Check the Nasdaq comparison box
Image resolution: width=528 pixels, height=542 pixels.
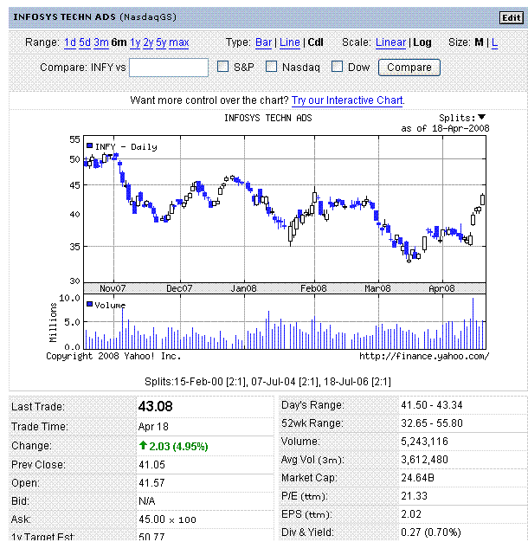coord(272,67)
